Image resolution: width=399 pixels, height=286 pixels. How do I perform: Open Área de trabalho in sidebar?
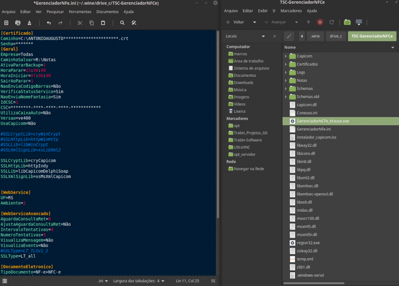point(246,61)
